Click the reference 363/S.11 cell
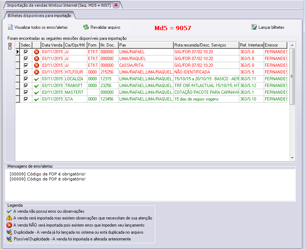305x250 pixels. coord(251,79)
